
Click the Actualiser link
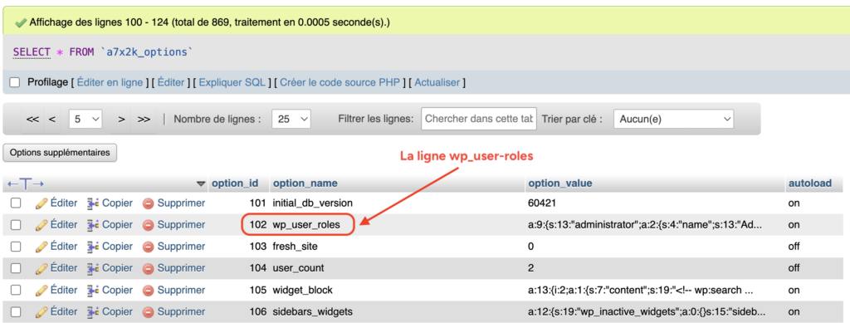click(437, 82)
